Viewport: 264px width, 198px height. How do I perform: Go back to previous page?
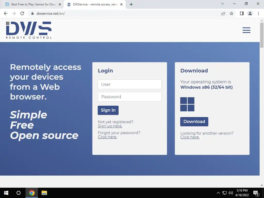point(6,13)
